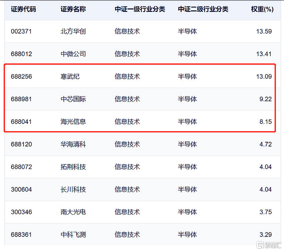Select security code 688361
Image resolution: width=284 pixels, height=251 pixels.
pos(21,235)
